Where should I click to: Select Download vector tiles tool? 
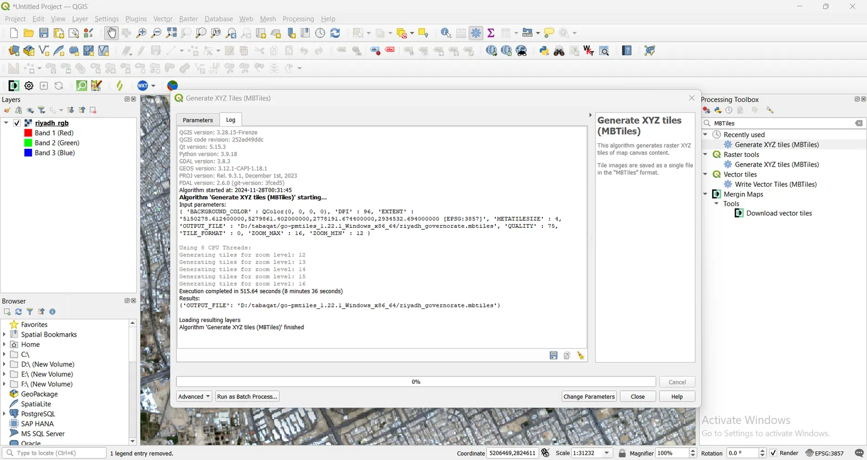pyautogui.click(x=779, y=213)
